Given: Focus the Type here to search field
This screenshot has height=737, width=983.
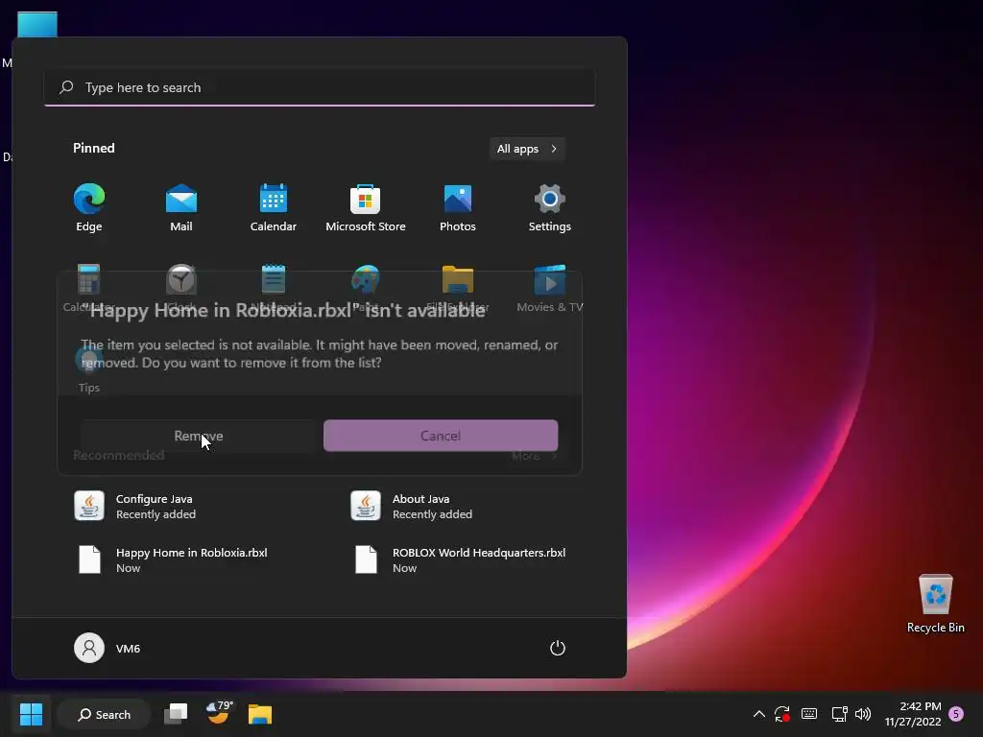Looking at the screenshot, I should [x=320, y=87].
